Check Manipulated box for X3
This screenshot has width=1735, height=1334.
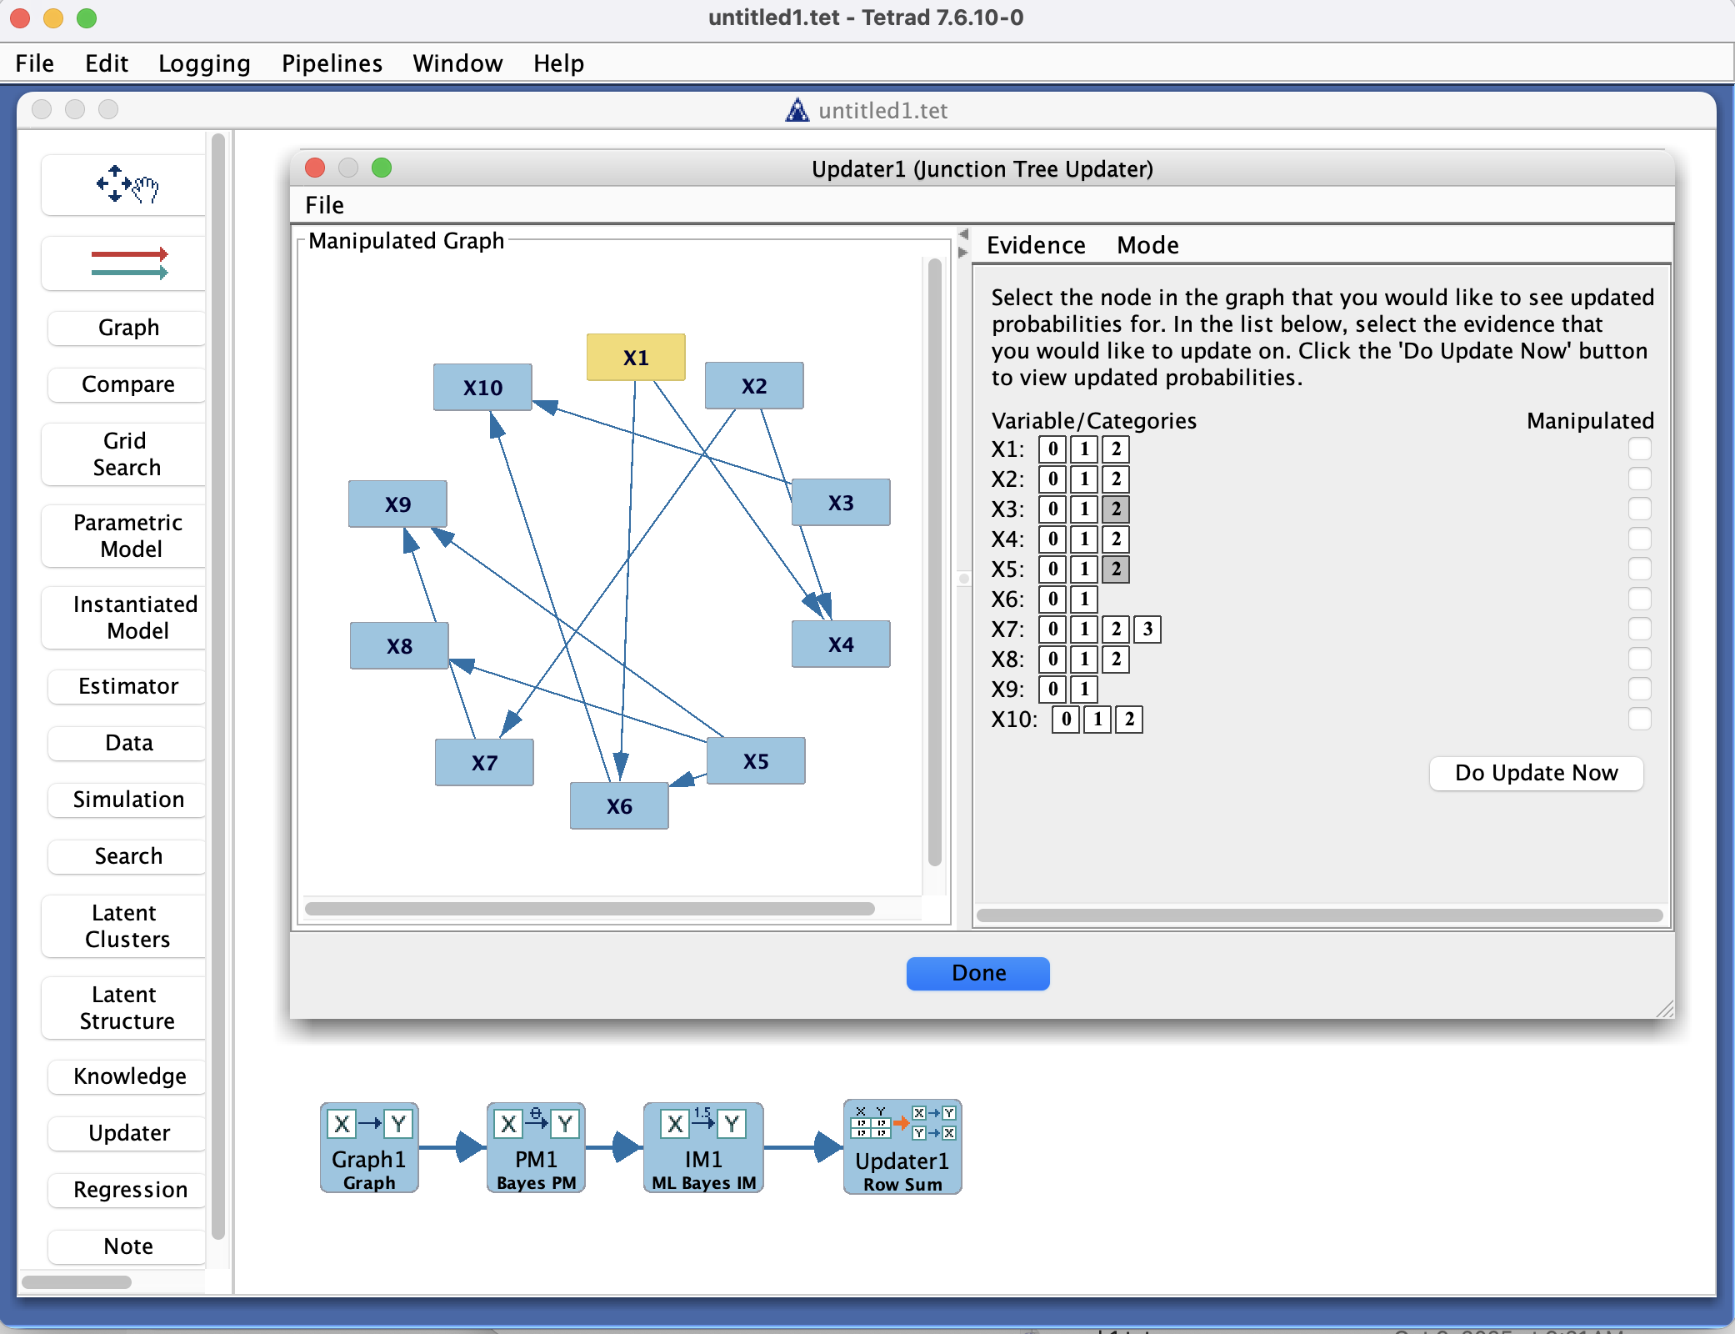(x=1640, y=509)
